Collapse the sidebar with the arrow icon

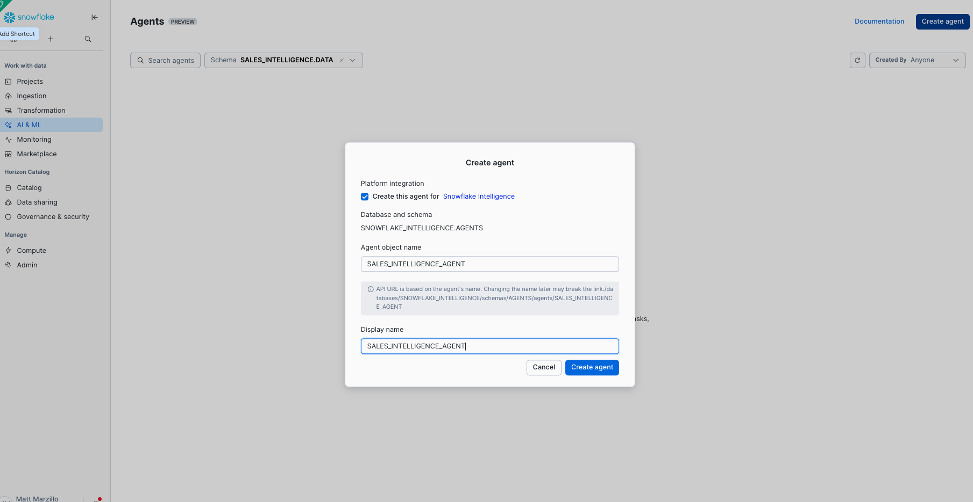pos(95,17)
